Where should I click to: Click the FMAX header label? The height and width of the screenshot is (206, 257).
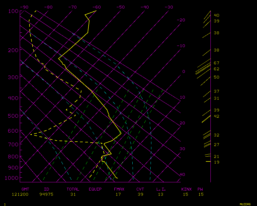pyautogui.click(x=119, y=189)
